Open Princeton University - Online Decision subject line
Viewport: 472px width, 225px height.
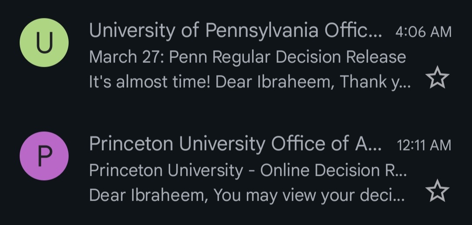pyautogui.click(x=248, y=170)
